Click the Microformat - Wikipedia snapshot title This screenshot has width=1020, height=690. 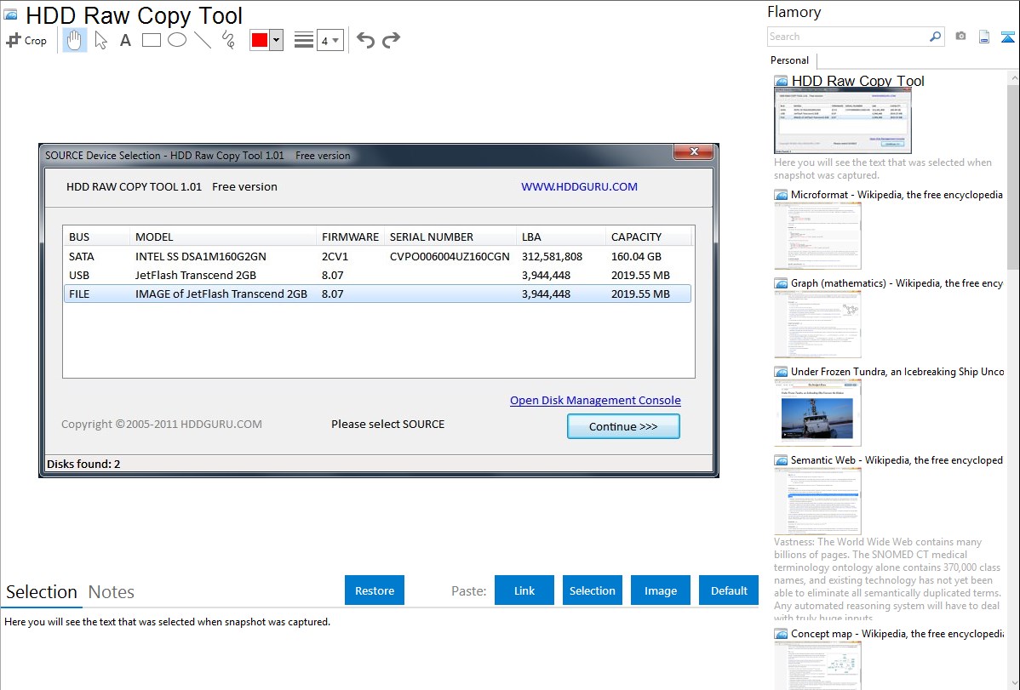[897, 195]
